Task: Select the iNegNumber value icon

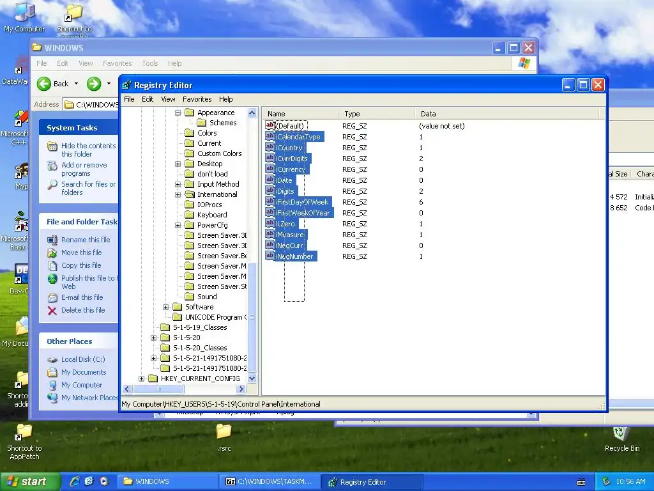Action: (x=270, y=256)
